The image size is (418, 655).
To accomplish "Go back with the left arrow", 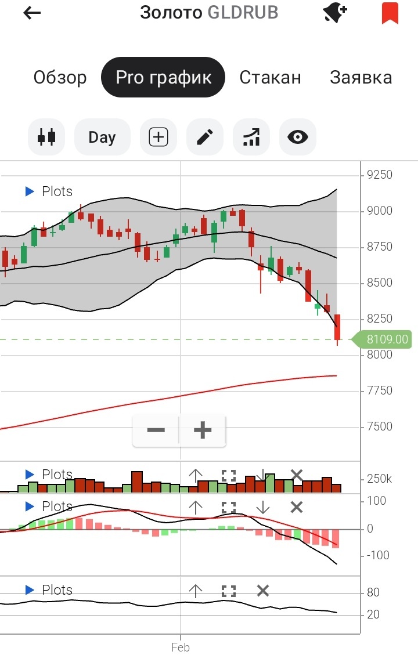I will click(x=32, y=13).
